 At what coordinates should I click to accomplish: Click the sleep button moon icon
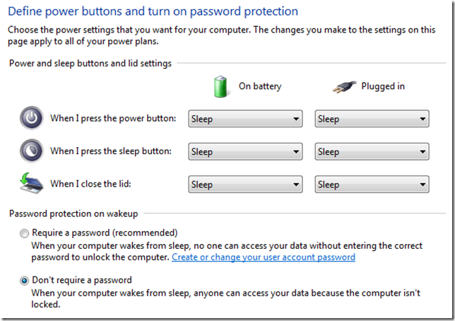30,151
